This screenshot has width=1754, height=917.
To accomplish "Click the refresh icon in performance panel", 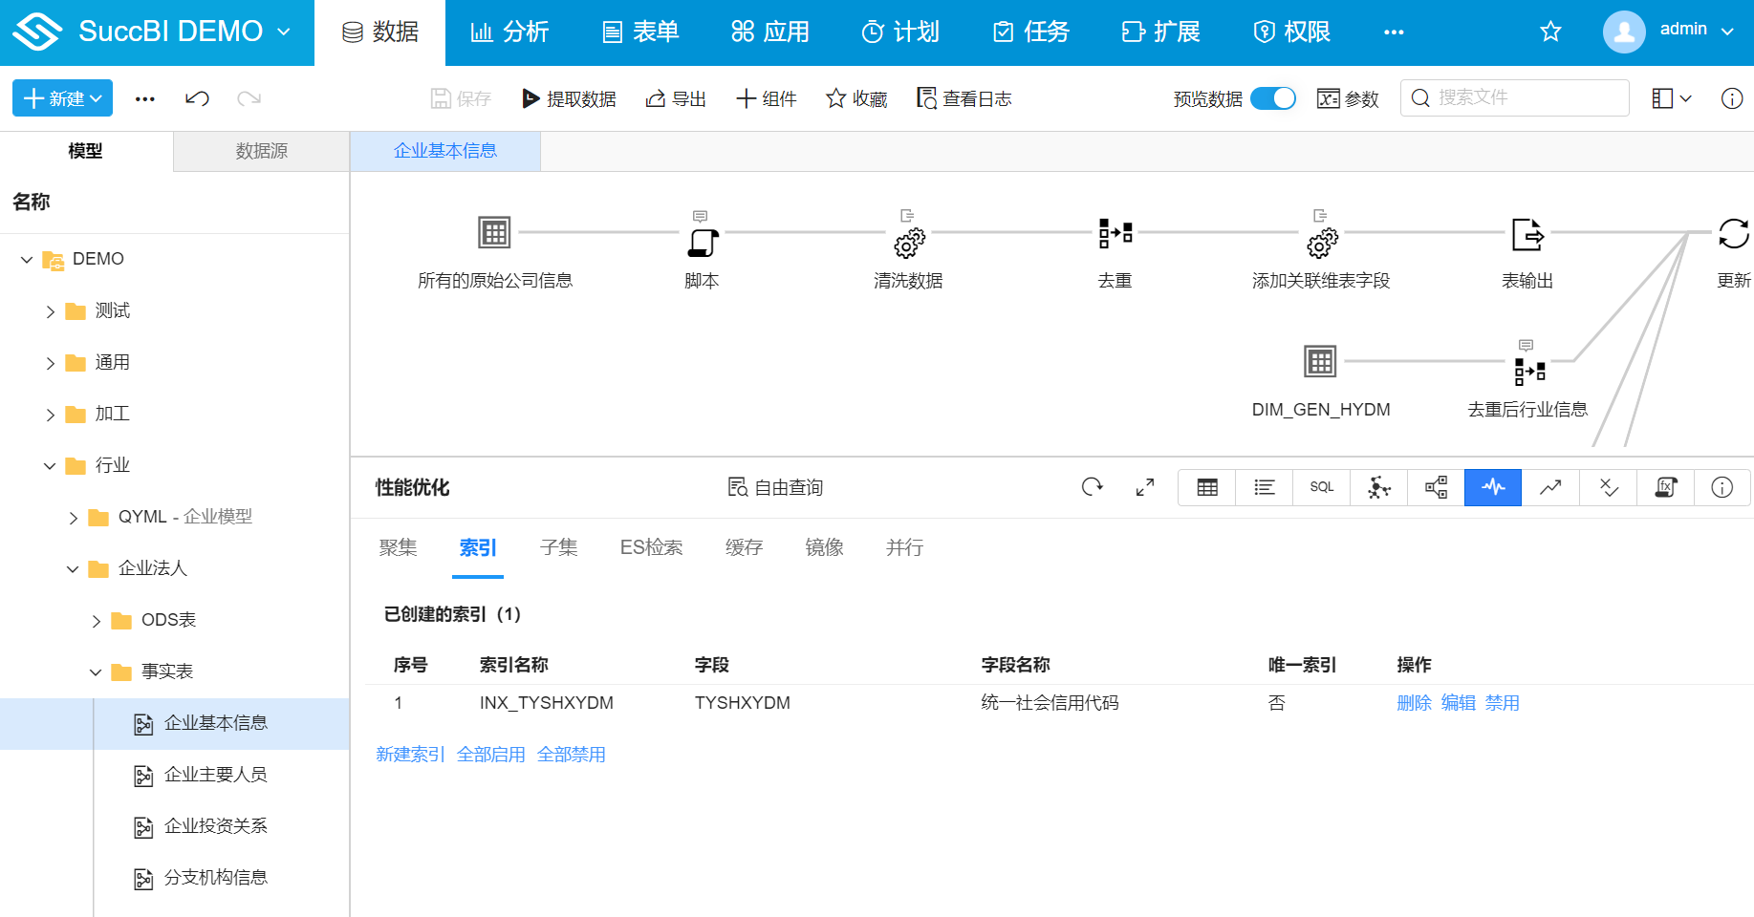I will (x=1093, y=487).
